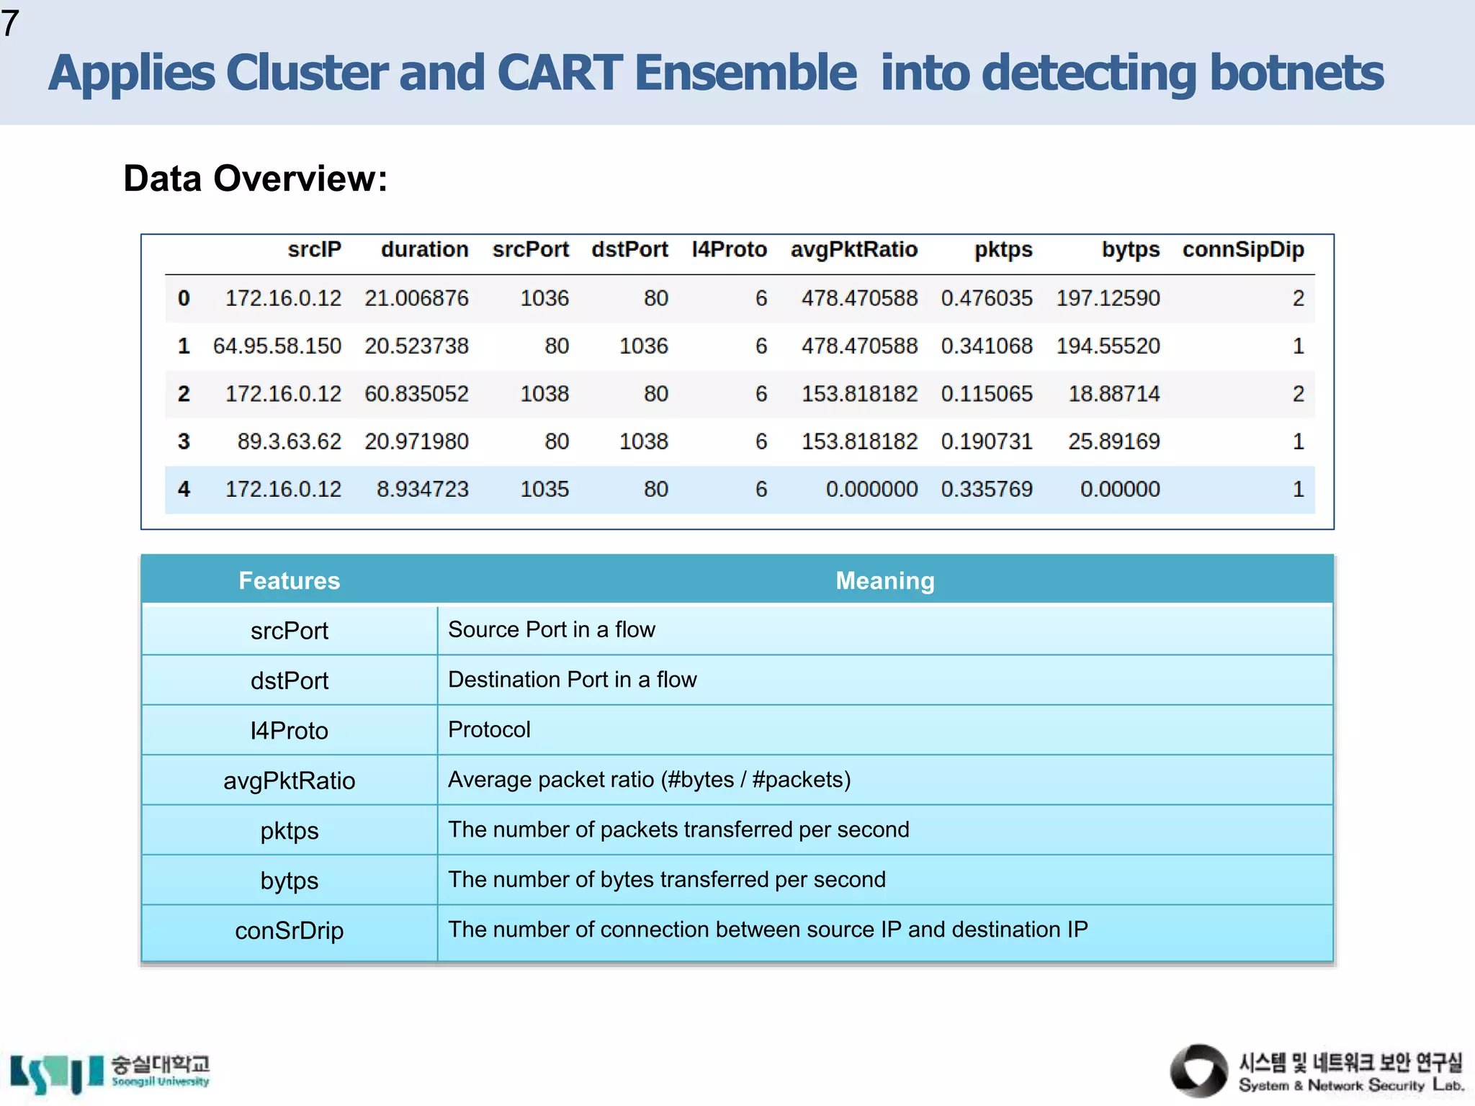The image size is (1475, 1106).
Task: Click the IP address 64.95.58.150
Action: (277, 346)
